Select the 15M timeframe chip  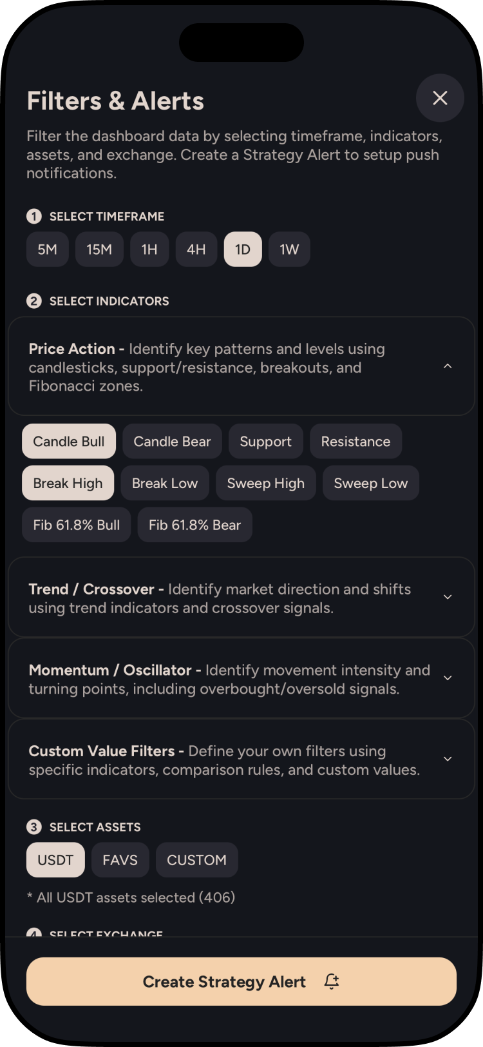click(x=99, y=250)
